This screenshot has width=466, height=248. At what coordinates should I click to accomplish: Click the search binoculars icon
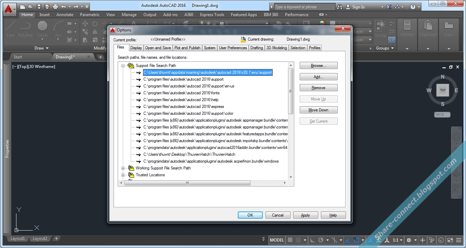point(340,7)
